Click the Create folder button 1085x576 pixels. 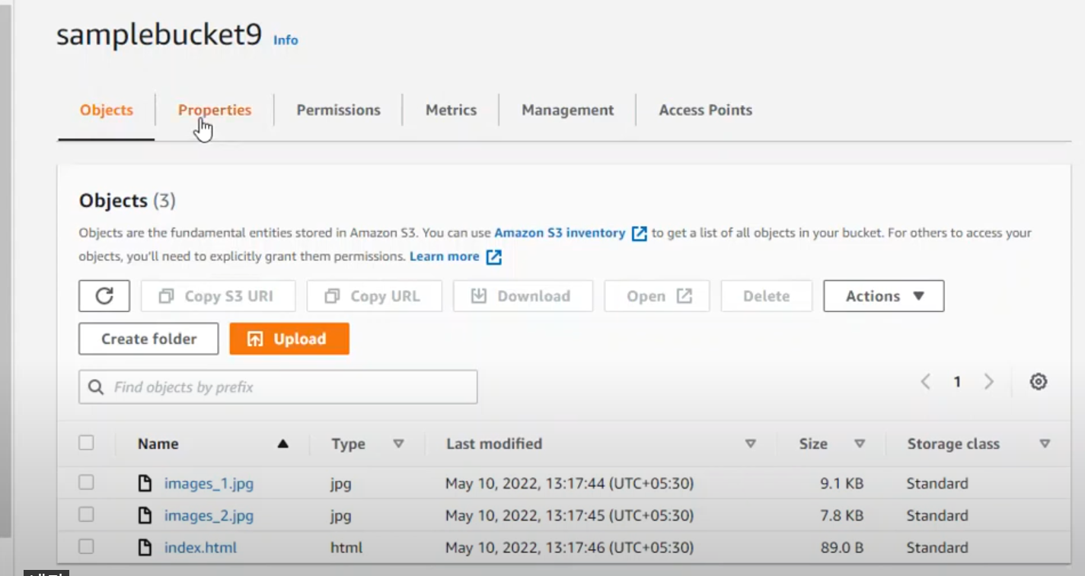tap(148, 339)
